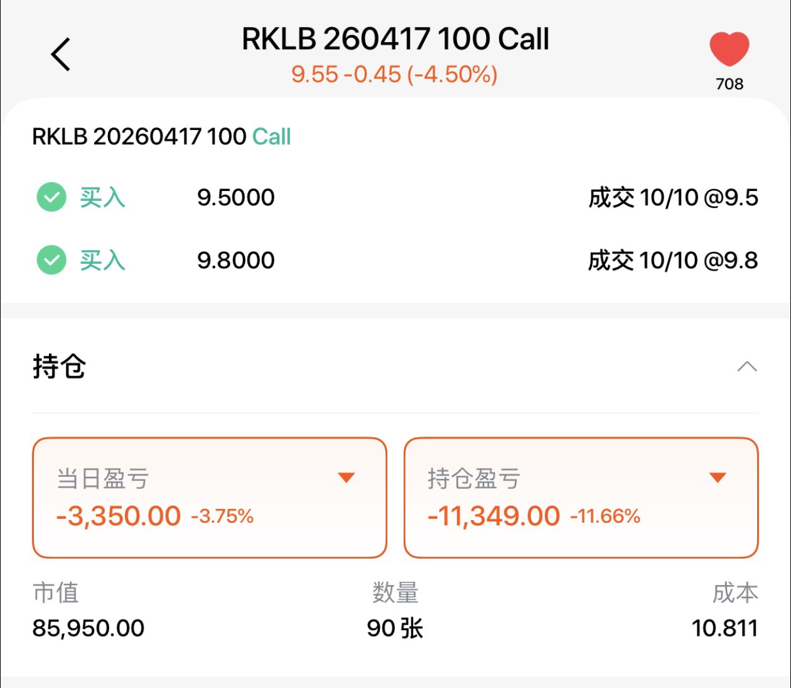This screenshot has height=688, width=791.
Task: Tap the 当日盈亏 -3,350.00 card
Action: point(209,498)
